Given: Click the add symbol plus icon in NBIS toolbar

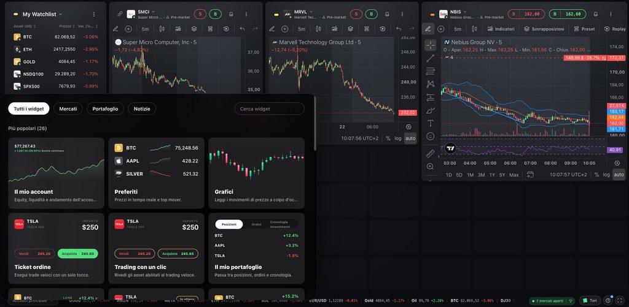Looking at the screenshot, I should click(441, 29).
